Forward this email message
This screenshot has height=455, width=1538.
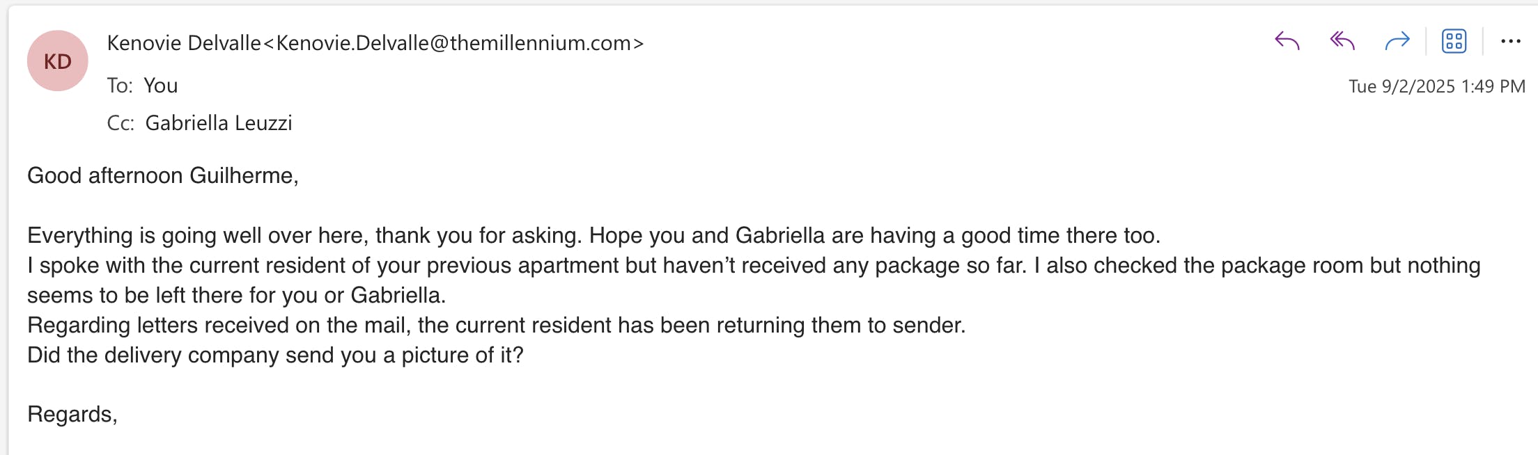(x=1397, y=42)
